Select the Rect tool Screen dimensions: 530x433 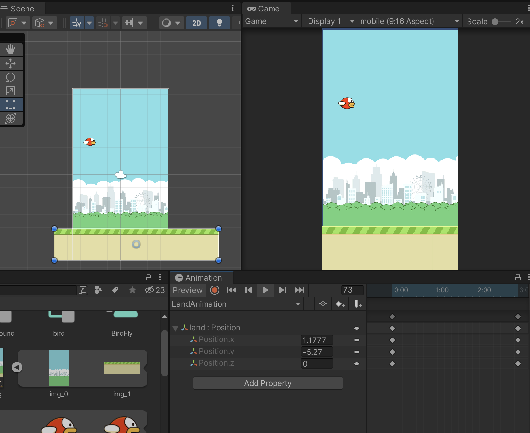(10, 105)
